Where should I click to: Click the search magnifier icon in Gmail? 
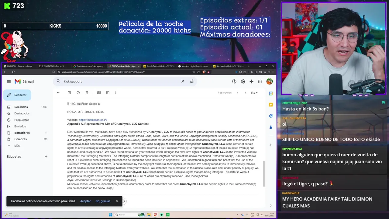coord(58,82)
